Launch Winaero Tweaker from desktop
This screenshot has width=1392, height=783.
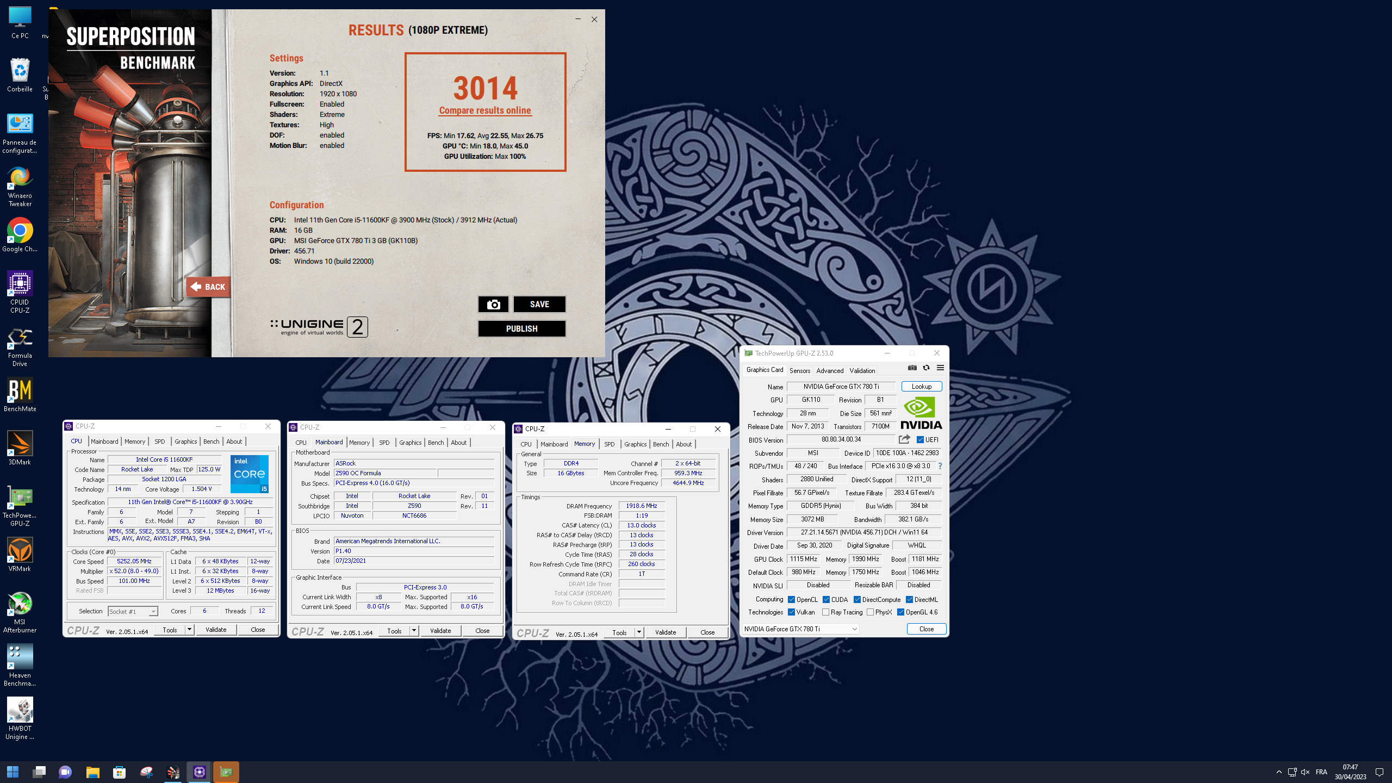coord(20,187)
